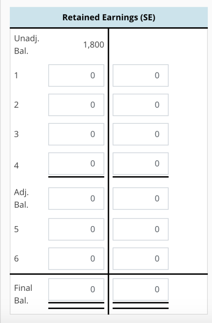Viewport: 212px width, 323px height.
Task: Click the credit field for entry 5
Action: (141, 229)
